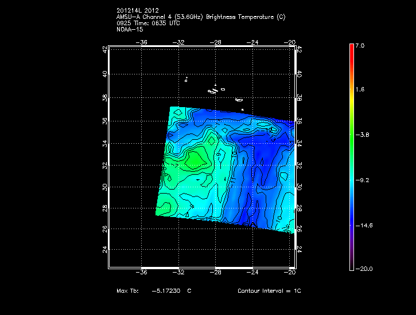Screen dimensions: 416x315
Task: Click the island outlines above the swath
Action: (x=215, y=90)
